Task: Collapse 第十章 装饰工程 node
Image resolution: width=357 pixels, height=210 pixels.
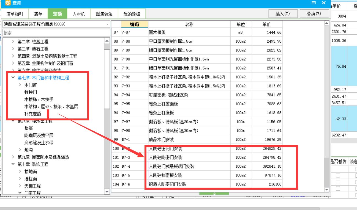Action: coord(13,164)
